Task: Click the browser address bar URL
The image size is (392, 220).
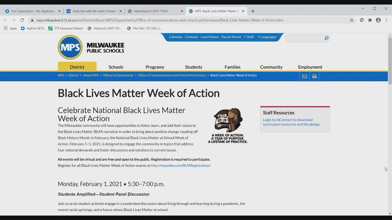Action: (160, 20)
